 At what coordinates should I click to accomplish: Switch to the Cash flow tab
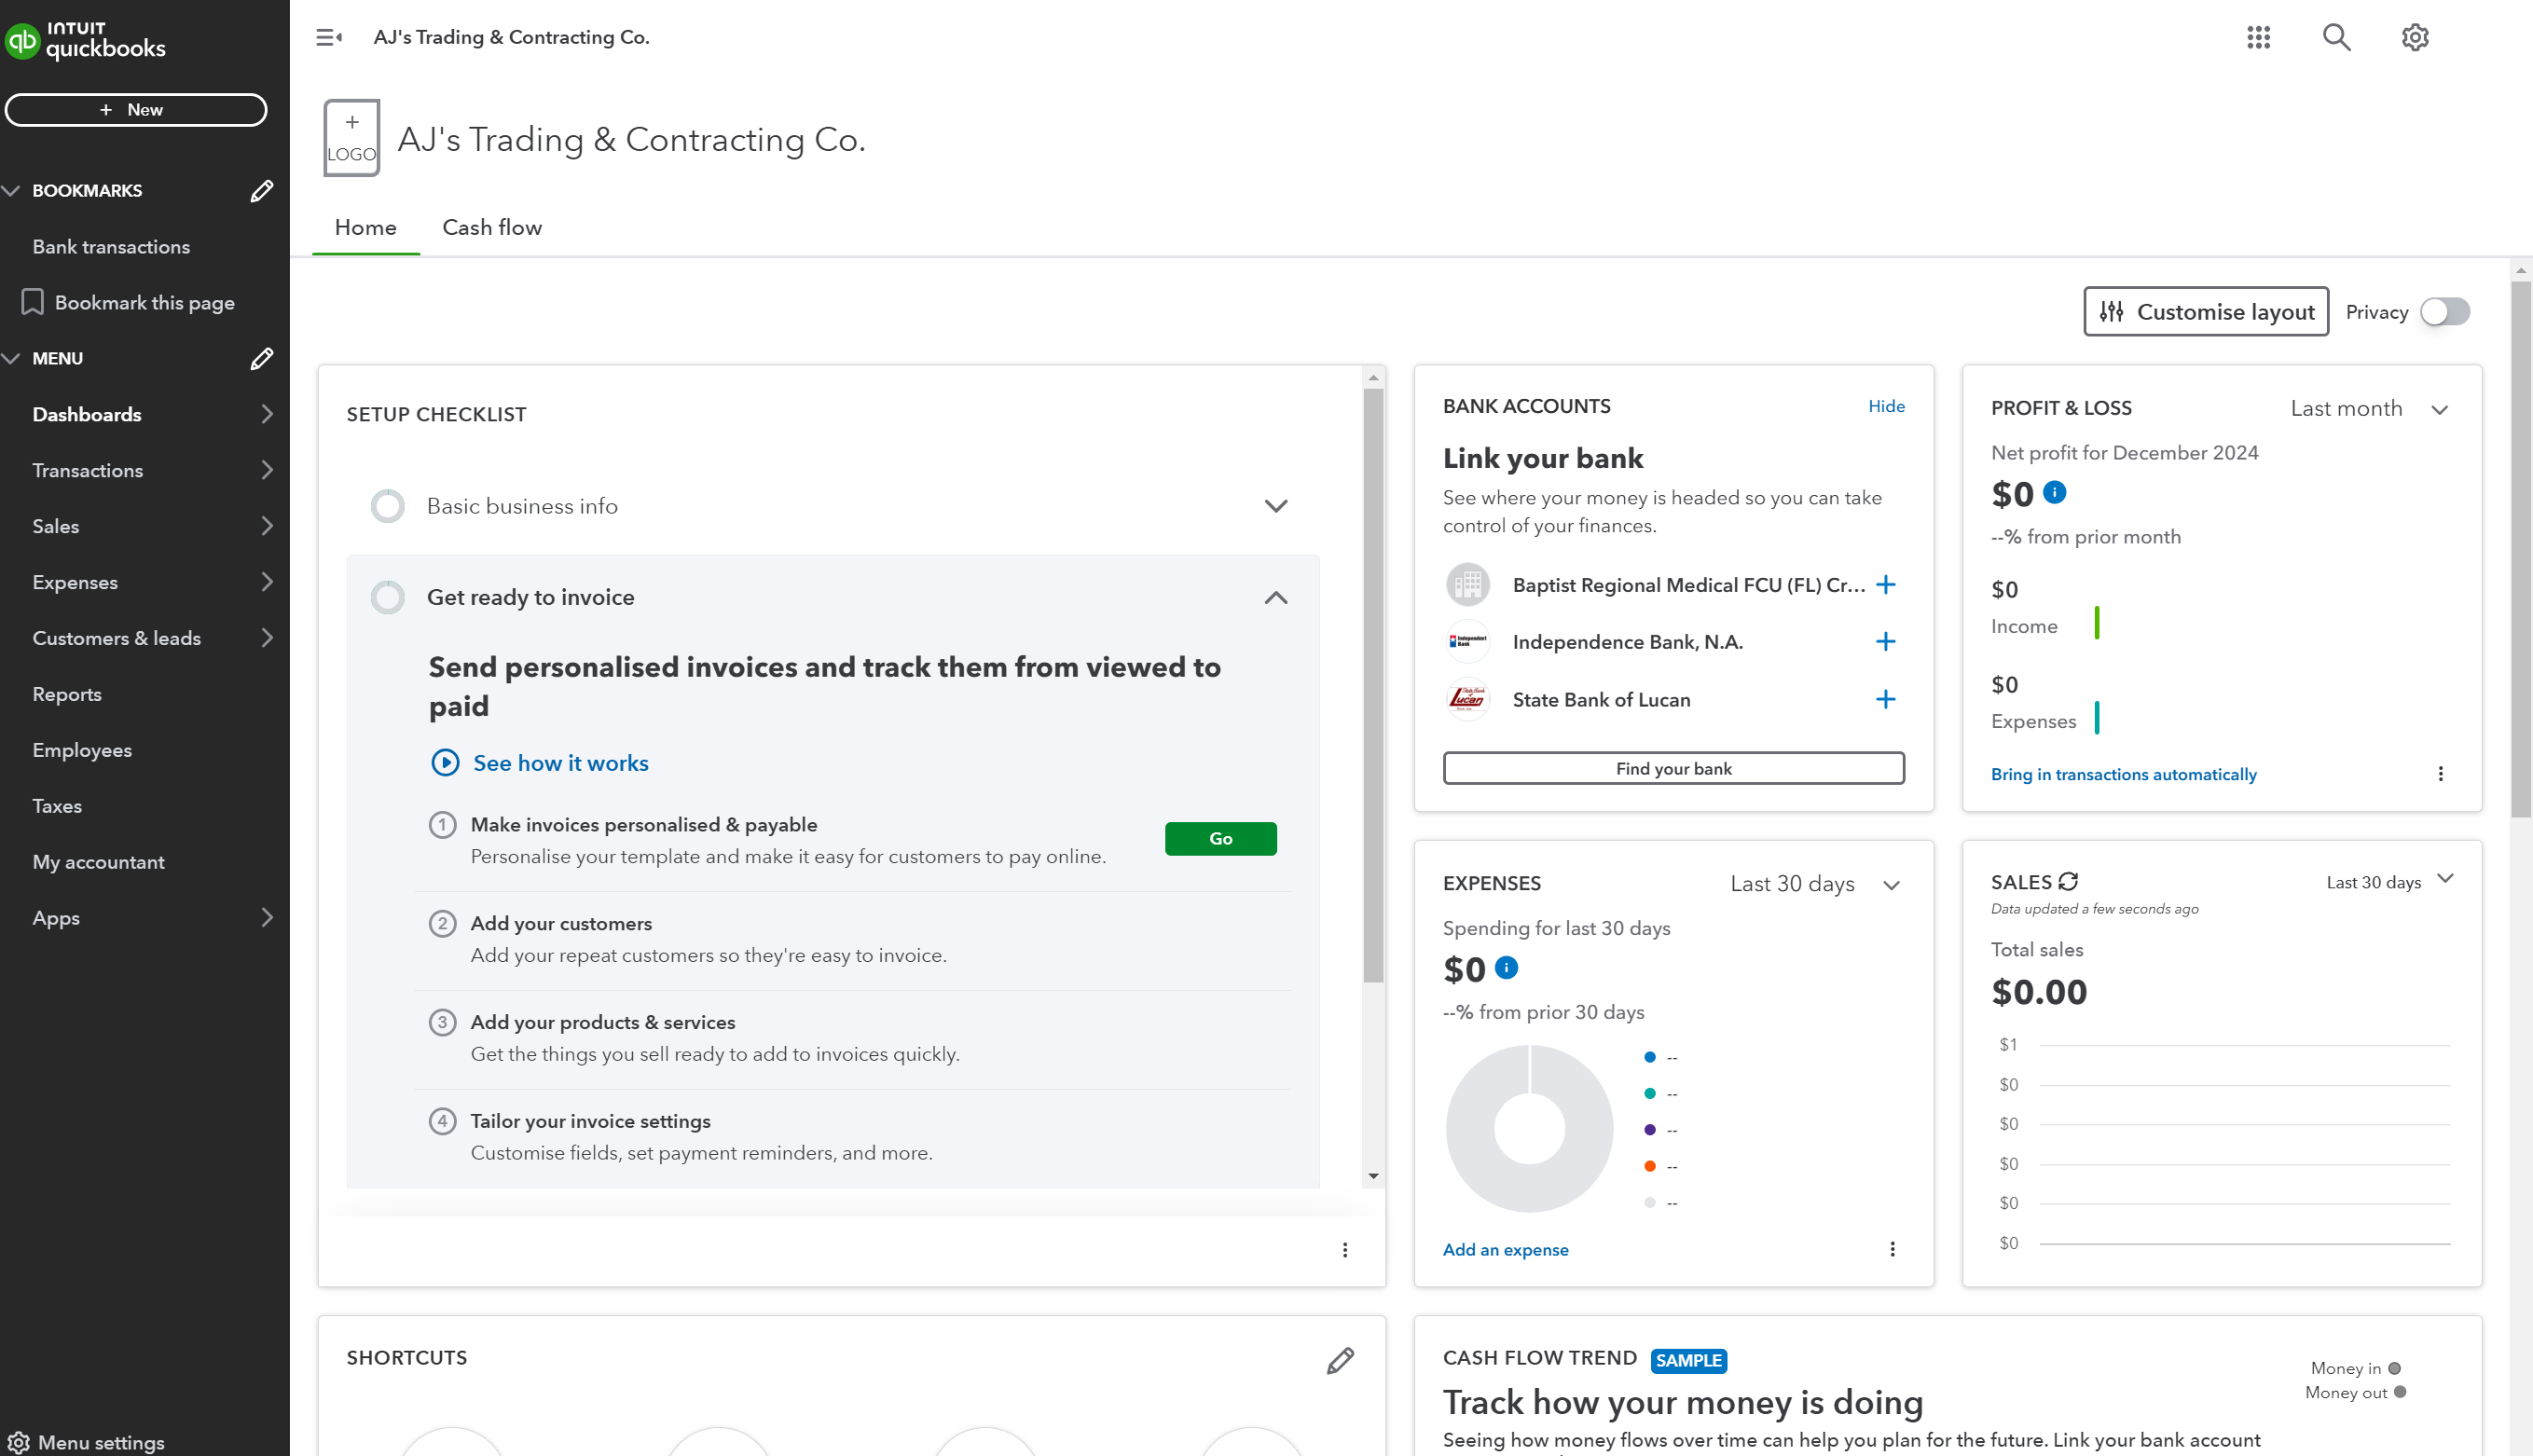click(x=492, y=227)
